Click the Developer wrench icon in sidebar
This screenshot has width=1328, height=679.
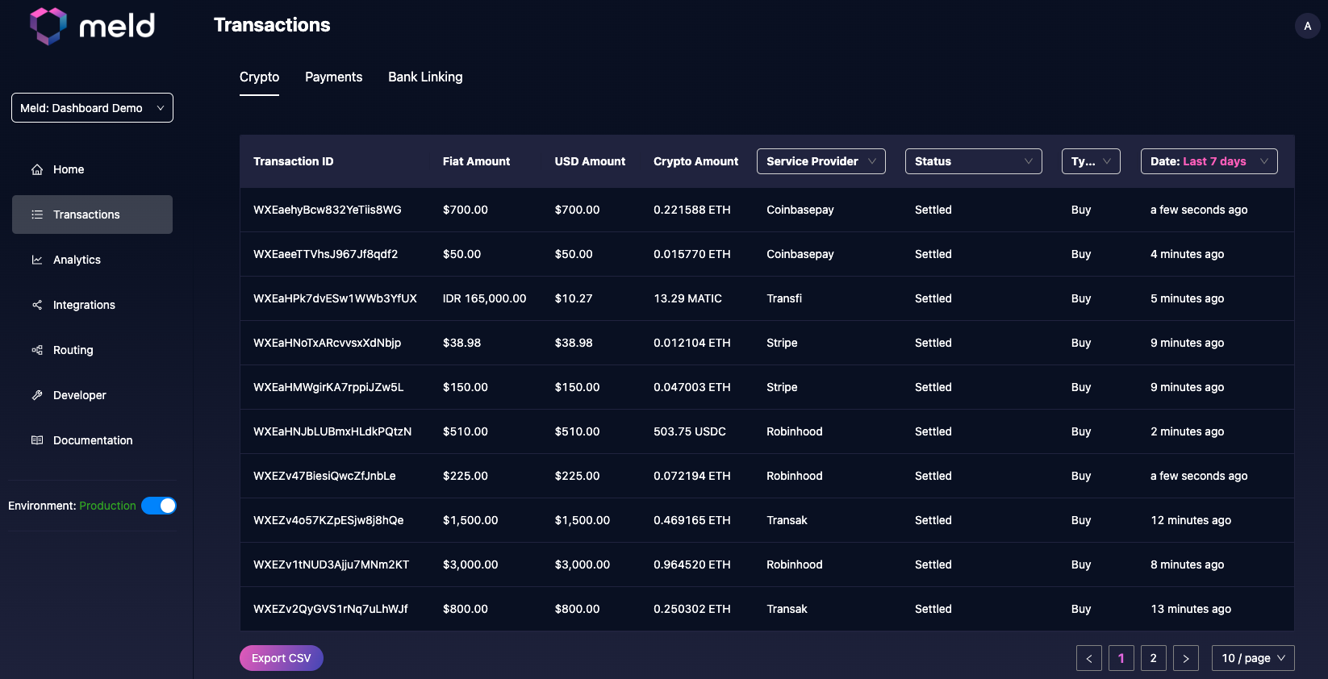tap(37, 395)
